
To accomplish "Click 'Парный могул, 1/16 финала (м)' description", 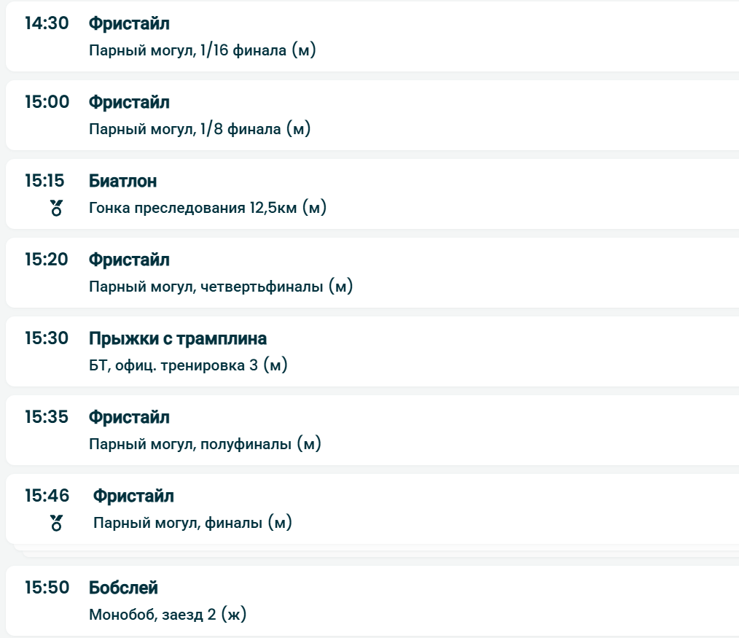I will point(202,51).
